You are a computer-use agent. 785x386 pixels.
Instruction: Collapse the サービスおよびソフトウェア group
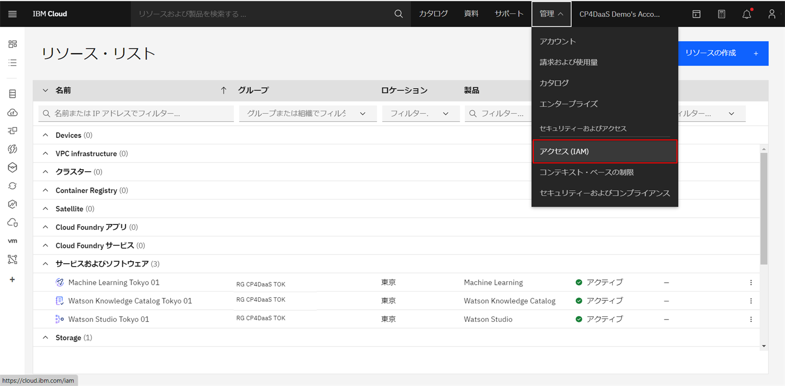coord(45,264)
